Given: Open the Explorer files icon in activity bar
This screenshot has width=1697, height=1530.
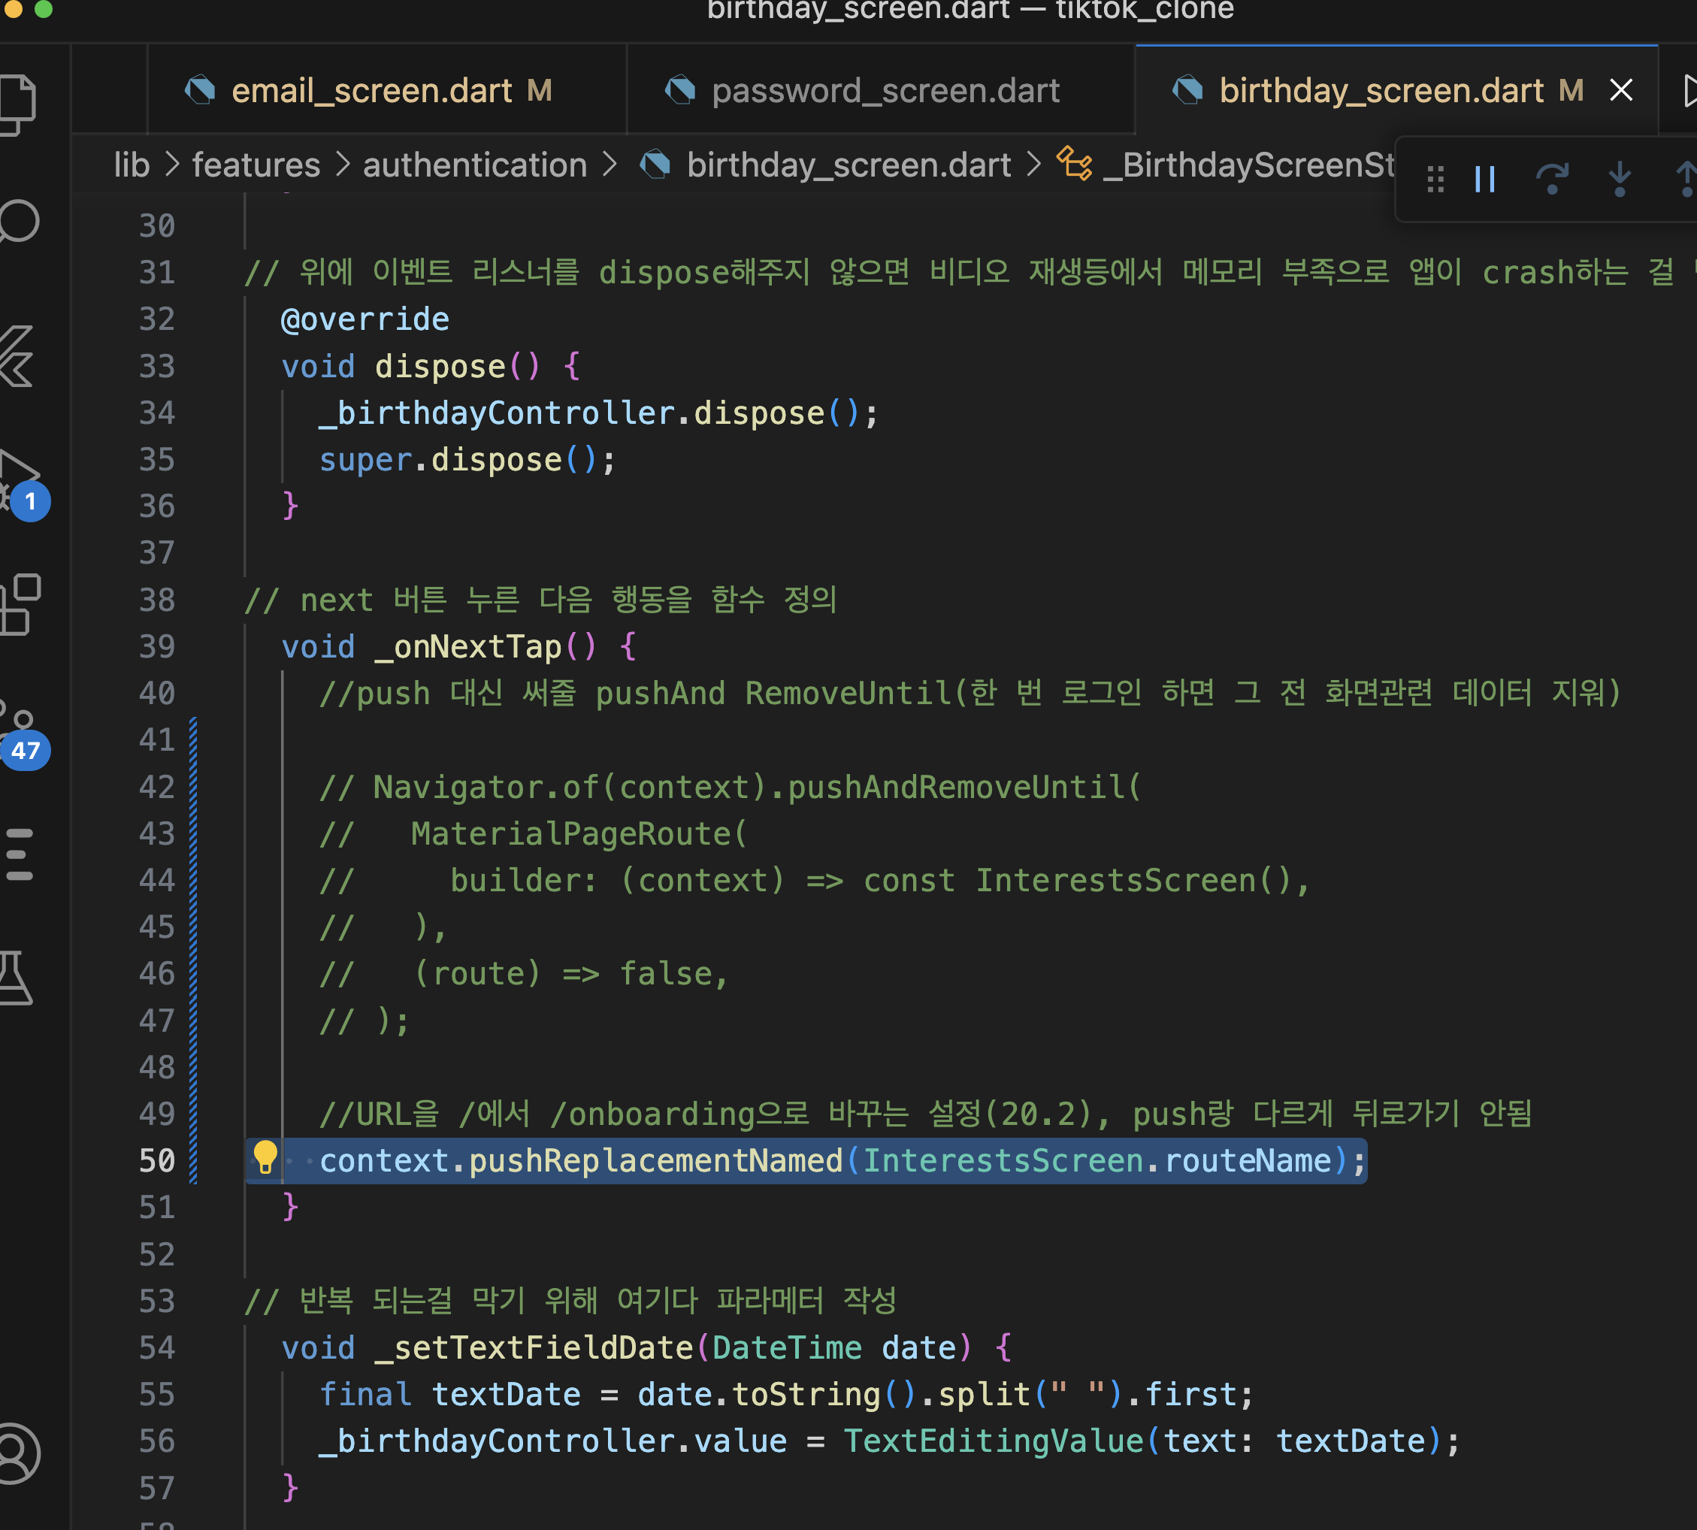Looking at the screenshot, I should pos(19,104).
